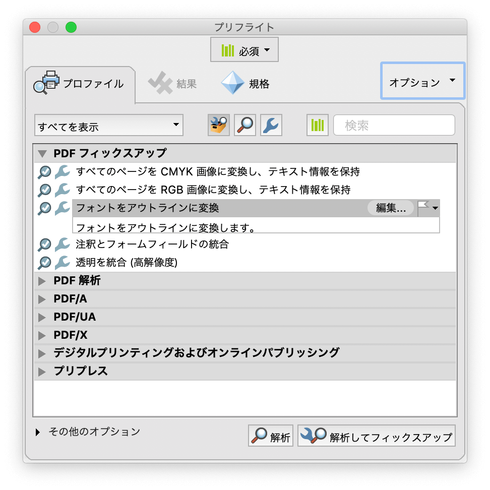The height and width of the screenshot is (490, 490).
Task: Click the green bars library icon beside search
Action: [318, 125]
